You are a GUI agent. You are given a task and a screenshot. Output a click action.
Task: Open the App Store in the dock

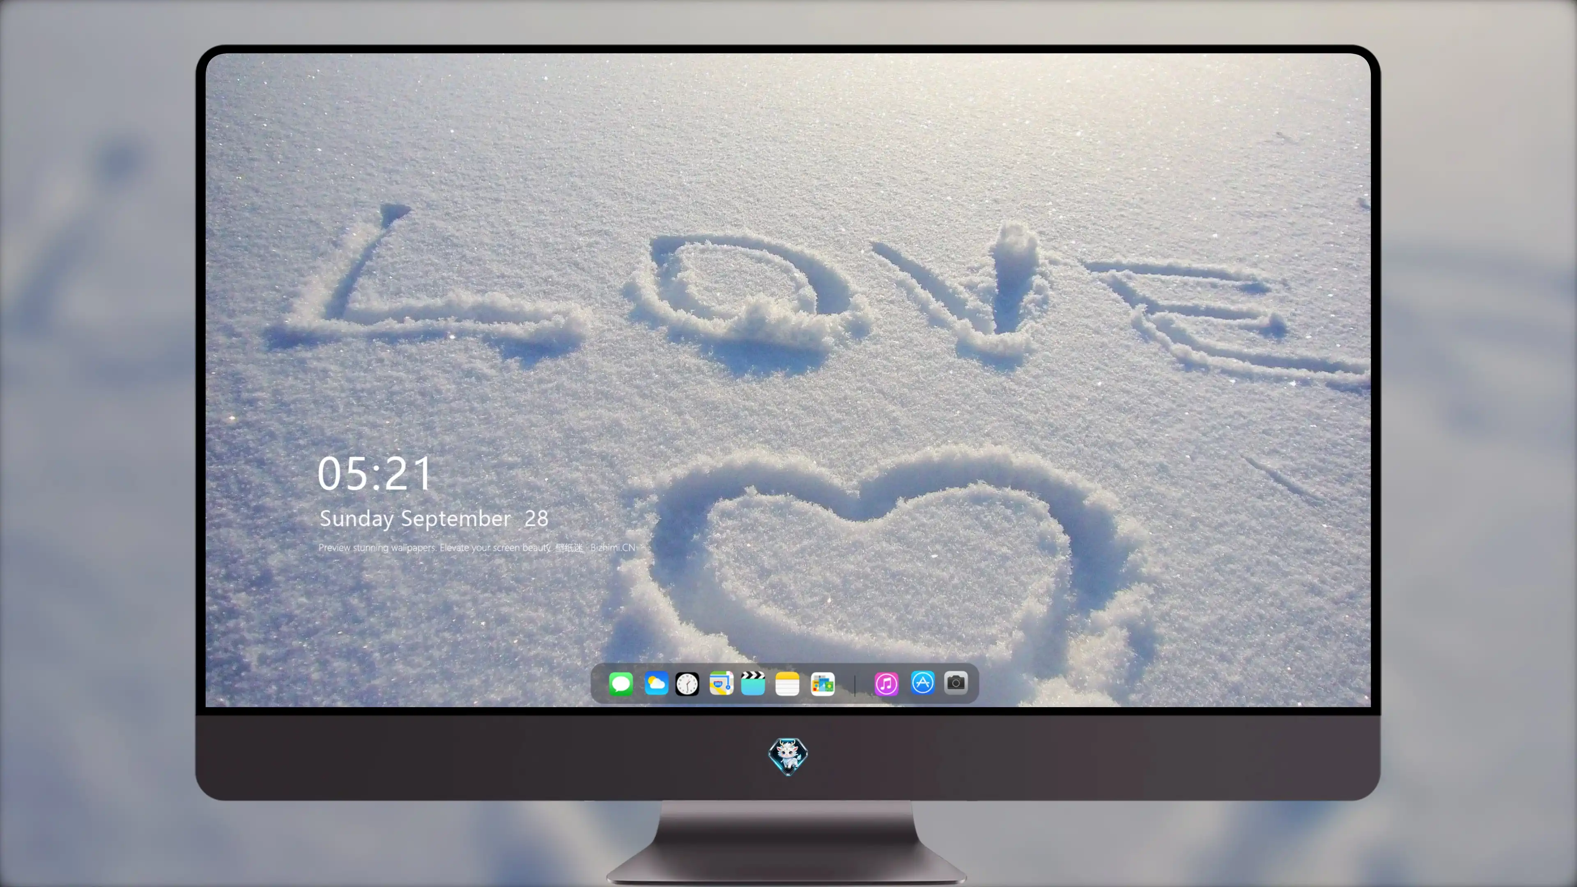click(x=922, y=682)
